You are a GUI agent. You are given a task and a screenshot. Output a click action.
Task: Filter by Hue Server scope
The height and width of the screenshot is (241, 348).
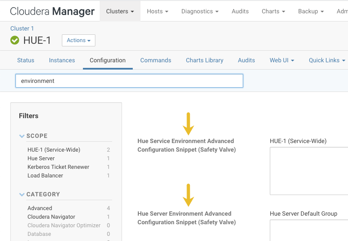point(41,159)
